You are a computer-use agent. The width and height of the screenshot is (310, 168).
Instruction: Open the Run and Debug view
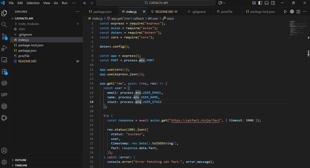point(4,48)
